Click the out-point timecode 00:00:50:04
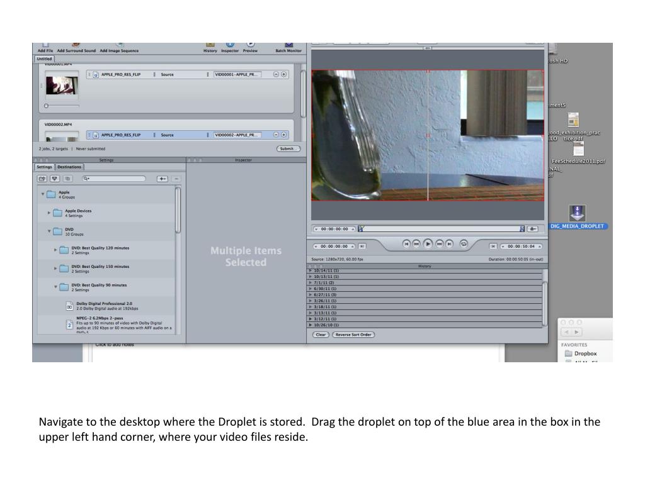This screenshot has height=483, width=645. [x=521, y=246]
